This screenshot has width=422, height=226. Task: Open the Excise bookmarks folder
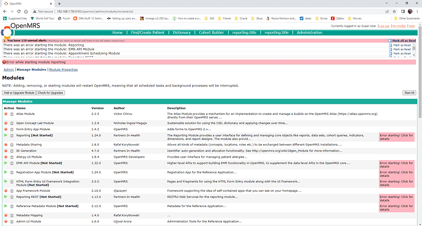tap(321, 18)
